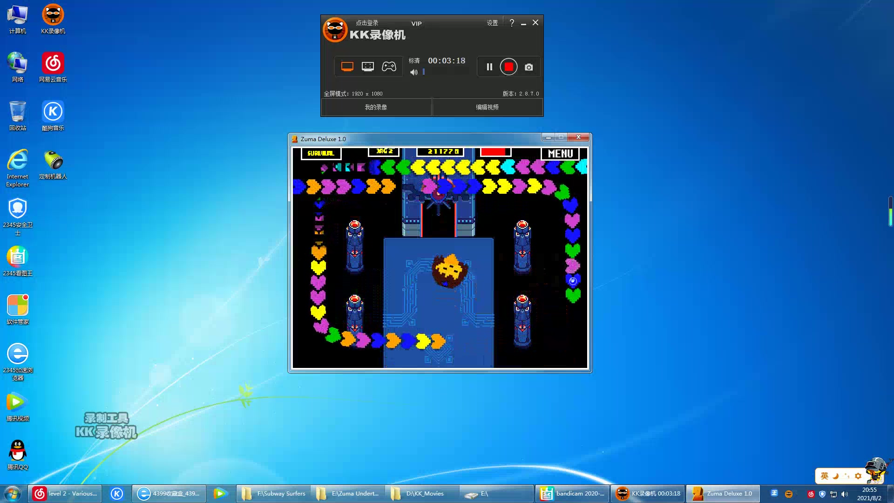Open 编辑视频 edit video tab
This screenshot has height=503, width=894.
point(487,107)
